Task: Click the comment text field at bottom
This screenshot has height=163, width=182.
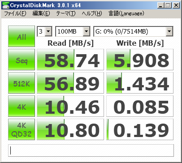Action: (x=91, y=150)
